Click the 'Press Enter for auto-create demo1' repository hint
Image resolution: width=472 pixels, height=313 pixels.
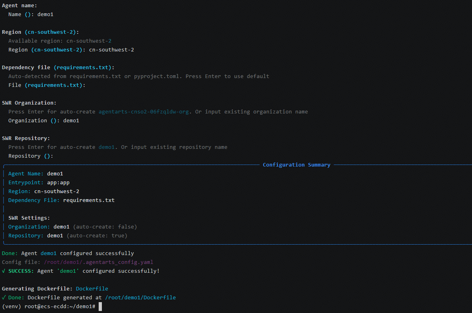point(118,147)
